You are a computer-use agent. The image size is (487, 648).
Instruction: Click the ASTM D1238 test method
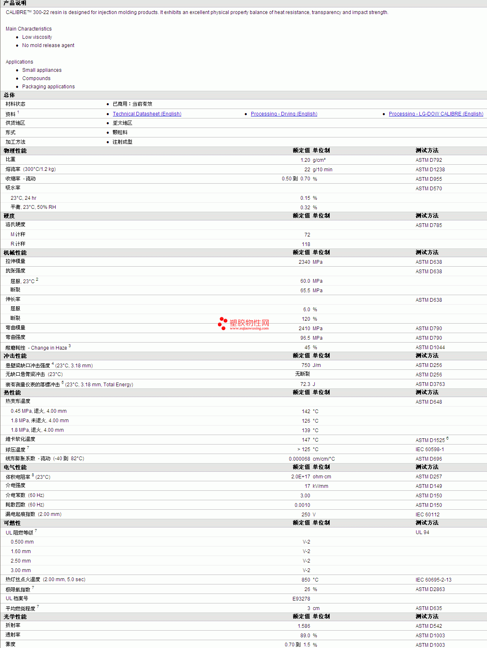[430, 170]
